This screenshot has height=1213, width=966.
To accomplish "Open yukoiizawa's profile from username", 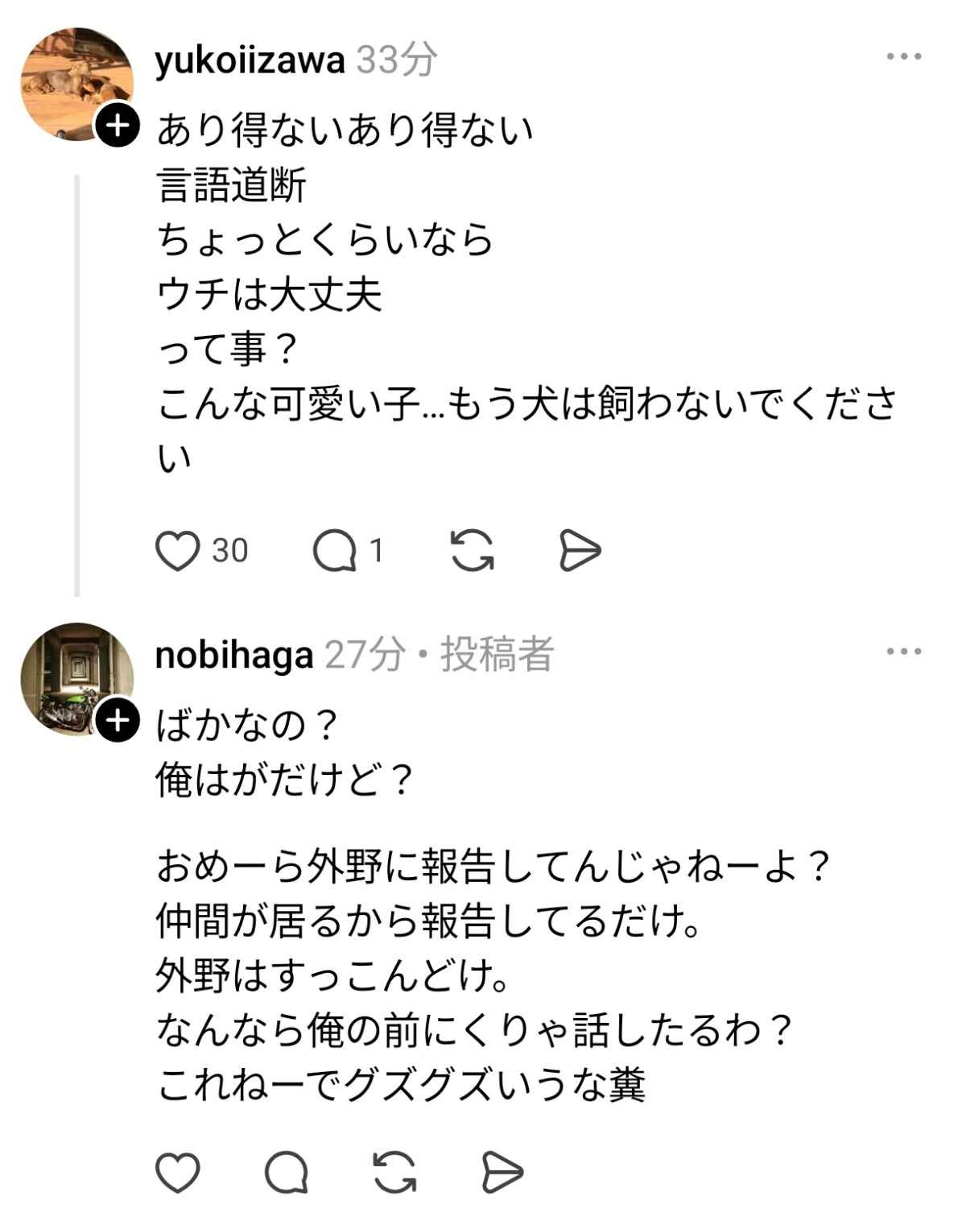I will pyautogui.click(x=250, y=60).
